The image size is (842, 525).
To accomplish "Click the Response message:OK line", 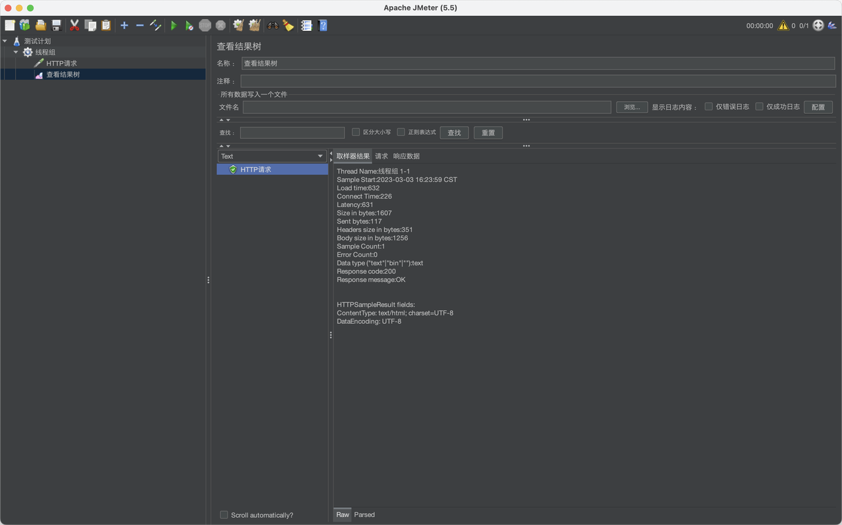I will coord(371,280).
